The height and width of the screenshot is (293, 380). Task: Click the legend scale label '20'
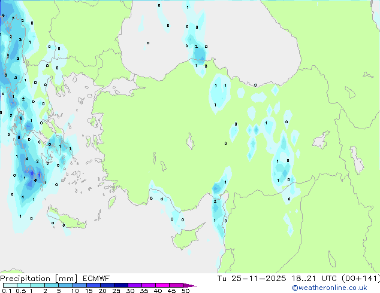tap(102, 291)
